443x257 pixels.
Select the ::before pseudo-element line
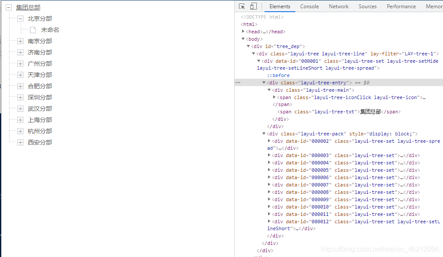pos(278,75)
